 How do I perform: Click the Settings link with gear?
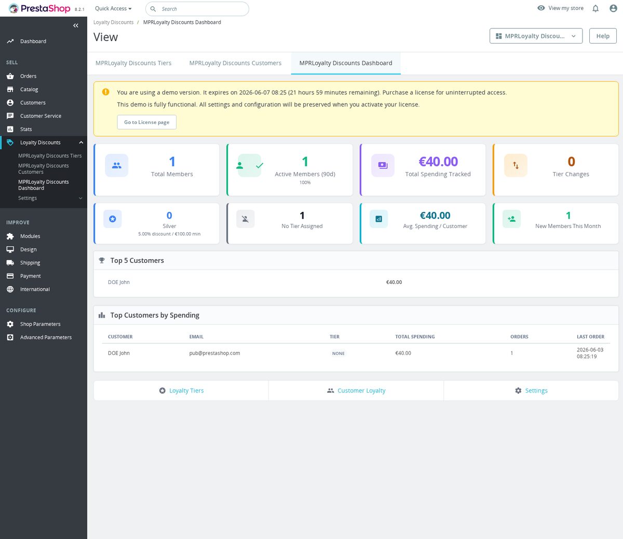coord(531,391)
